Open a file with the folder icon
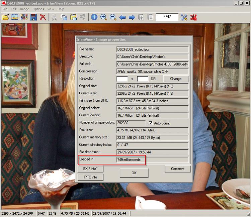This screenshot has height=217, width=251. coord(5,17)
